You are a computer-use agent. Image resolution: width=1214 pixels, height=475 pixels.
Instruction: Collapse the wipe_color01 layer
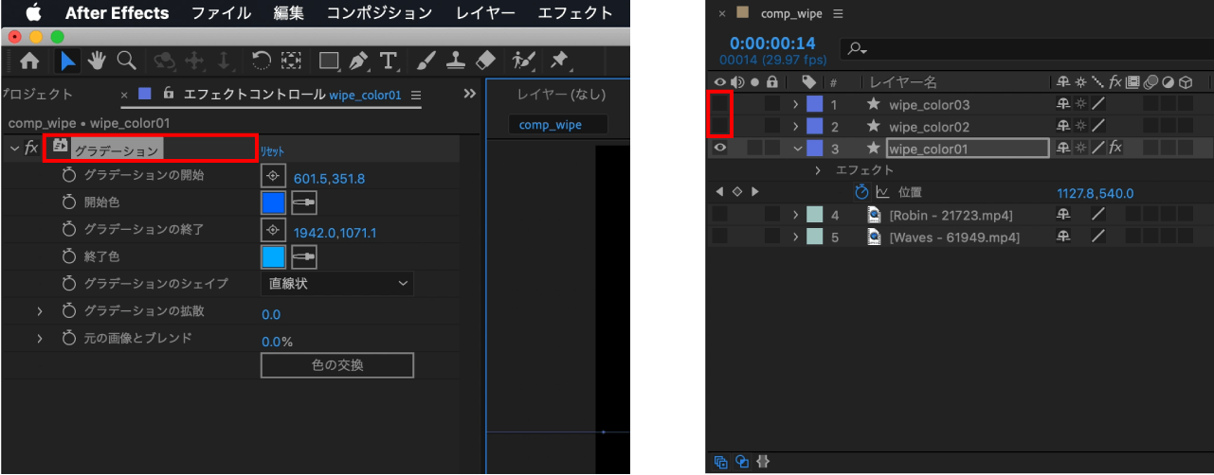tap(797, 148)
